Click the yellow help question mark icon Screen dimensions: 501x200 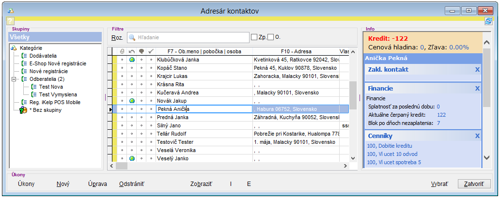pos(10,21)
